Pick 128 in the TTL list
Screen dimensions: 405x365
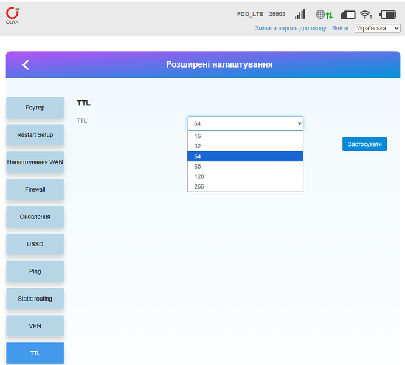click(245, 176)
